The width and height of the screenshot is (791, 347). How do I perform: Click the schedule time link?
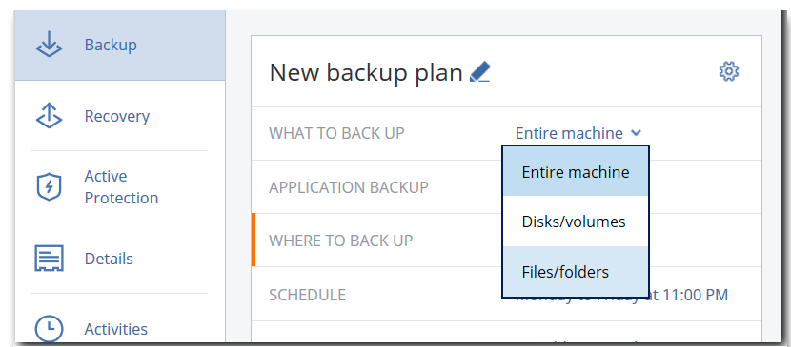pos(622,295)
